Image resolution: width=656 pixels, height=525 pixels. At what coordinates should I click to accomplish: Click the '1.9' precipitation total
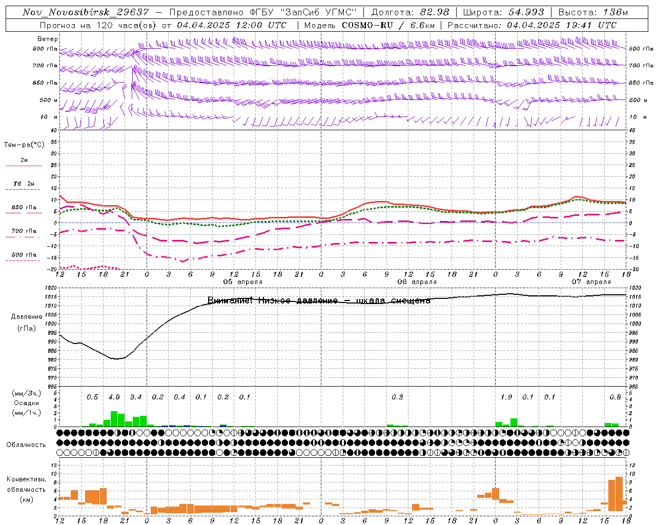coord(506,397)
